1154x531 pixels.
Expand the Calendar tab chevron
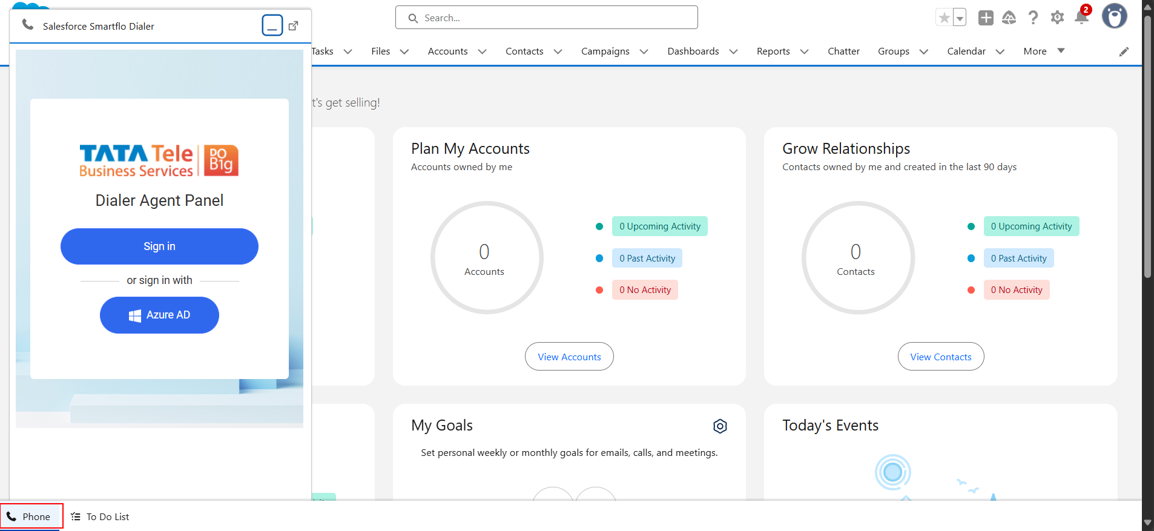tap(1000, 51)
